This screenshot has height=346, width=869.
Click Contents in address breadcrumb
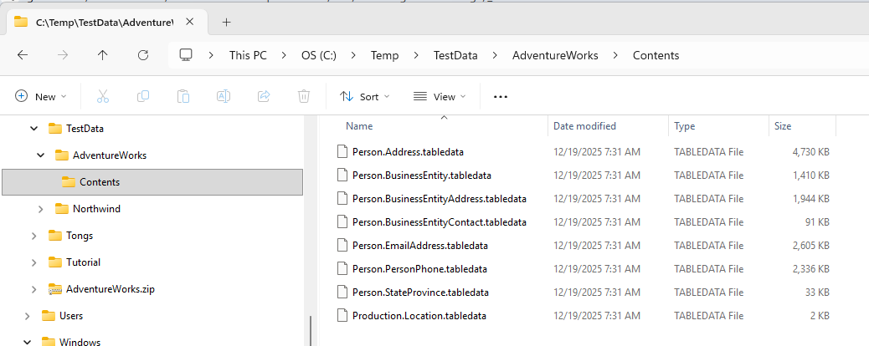(x=656, y=55)
